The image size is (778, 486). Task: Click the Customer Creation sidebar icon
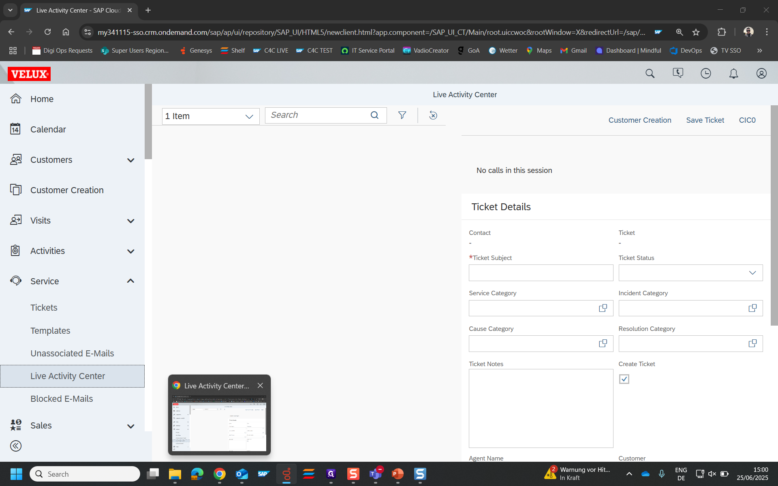pos(16,190)
